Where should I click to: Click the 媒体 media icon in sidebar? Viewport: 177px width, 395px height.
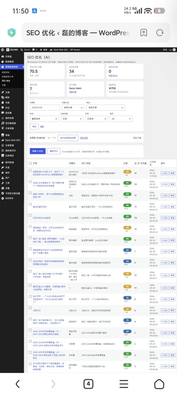(3, 98)
